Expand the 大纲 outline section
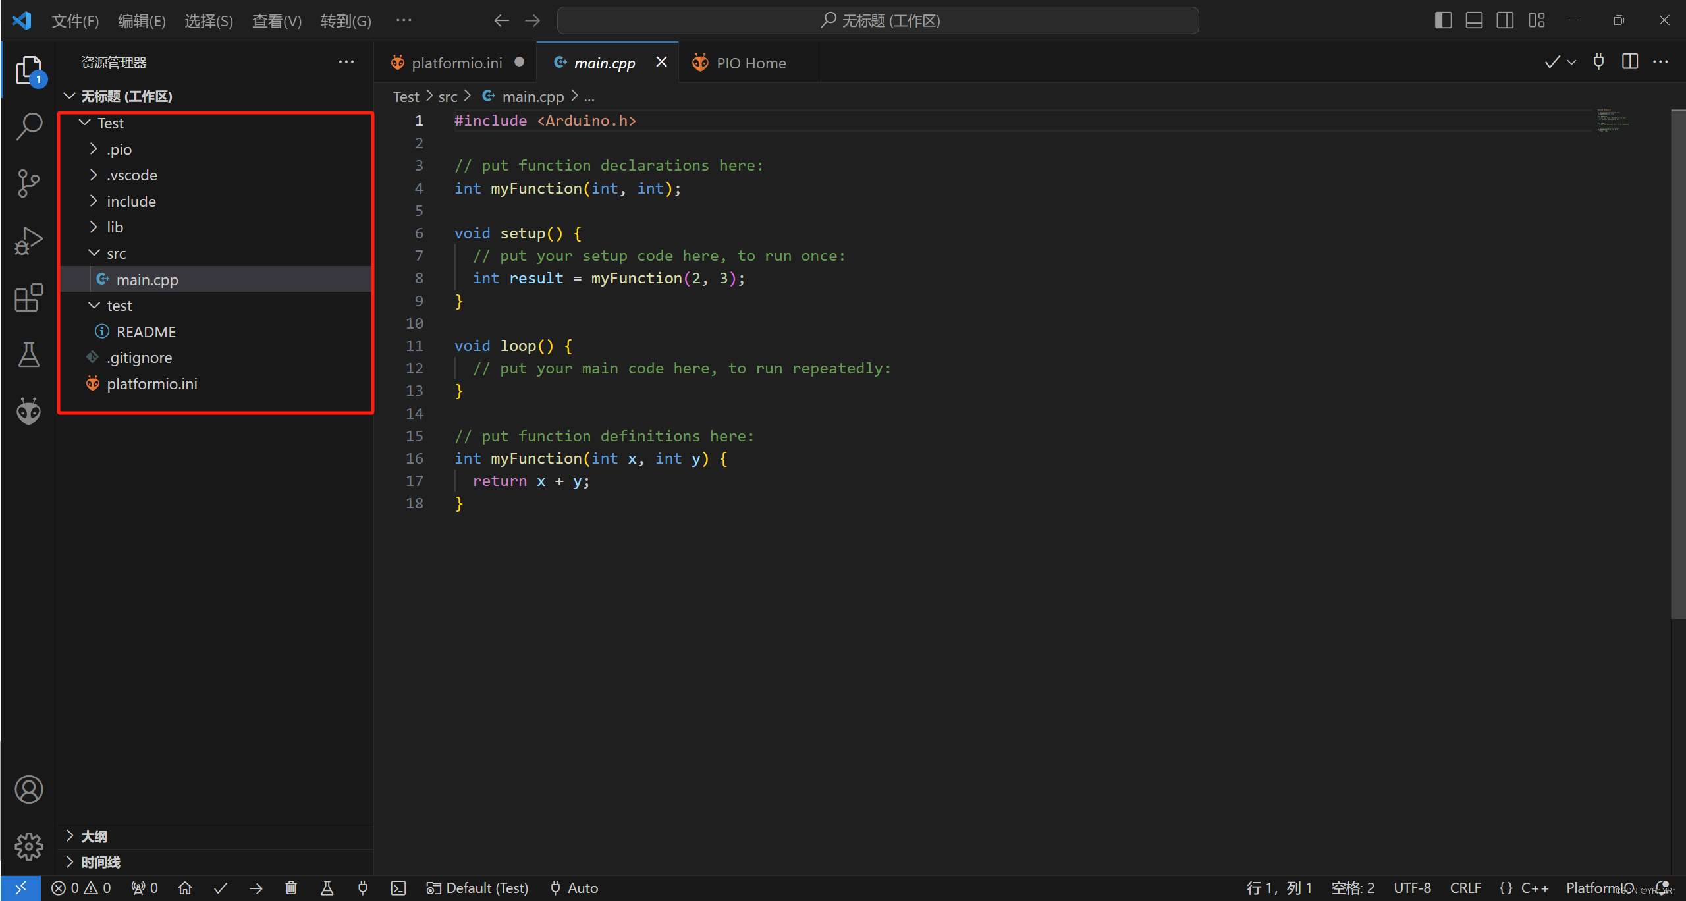Image resolution: width=1686 pixels, height=901 pixels. [94, 836]
